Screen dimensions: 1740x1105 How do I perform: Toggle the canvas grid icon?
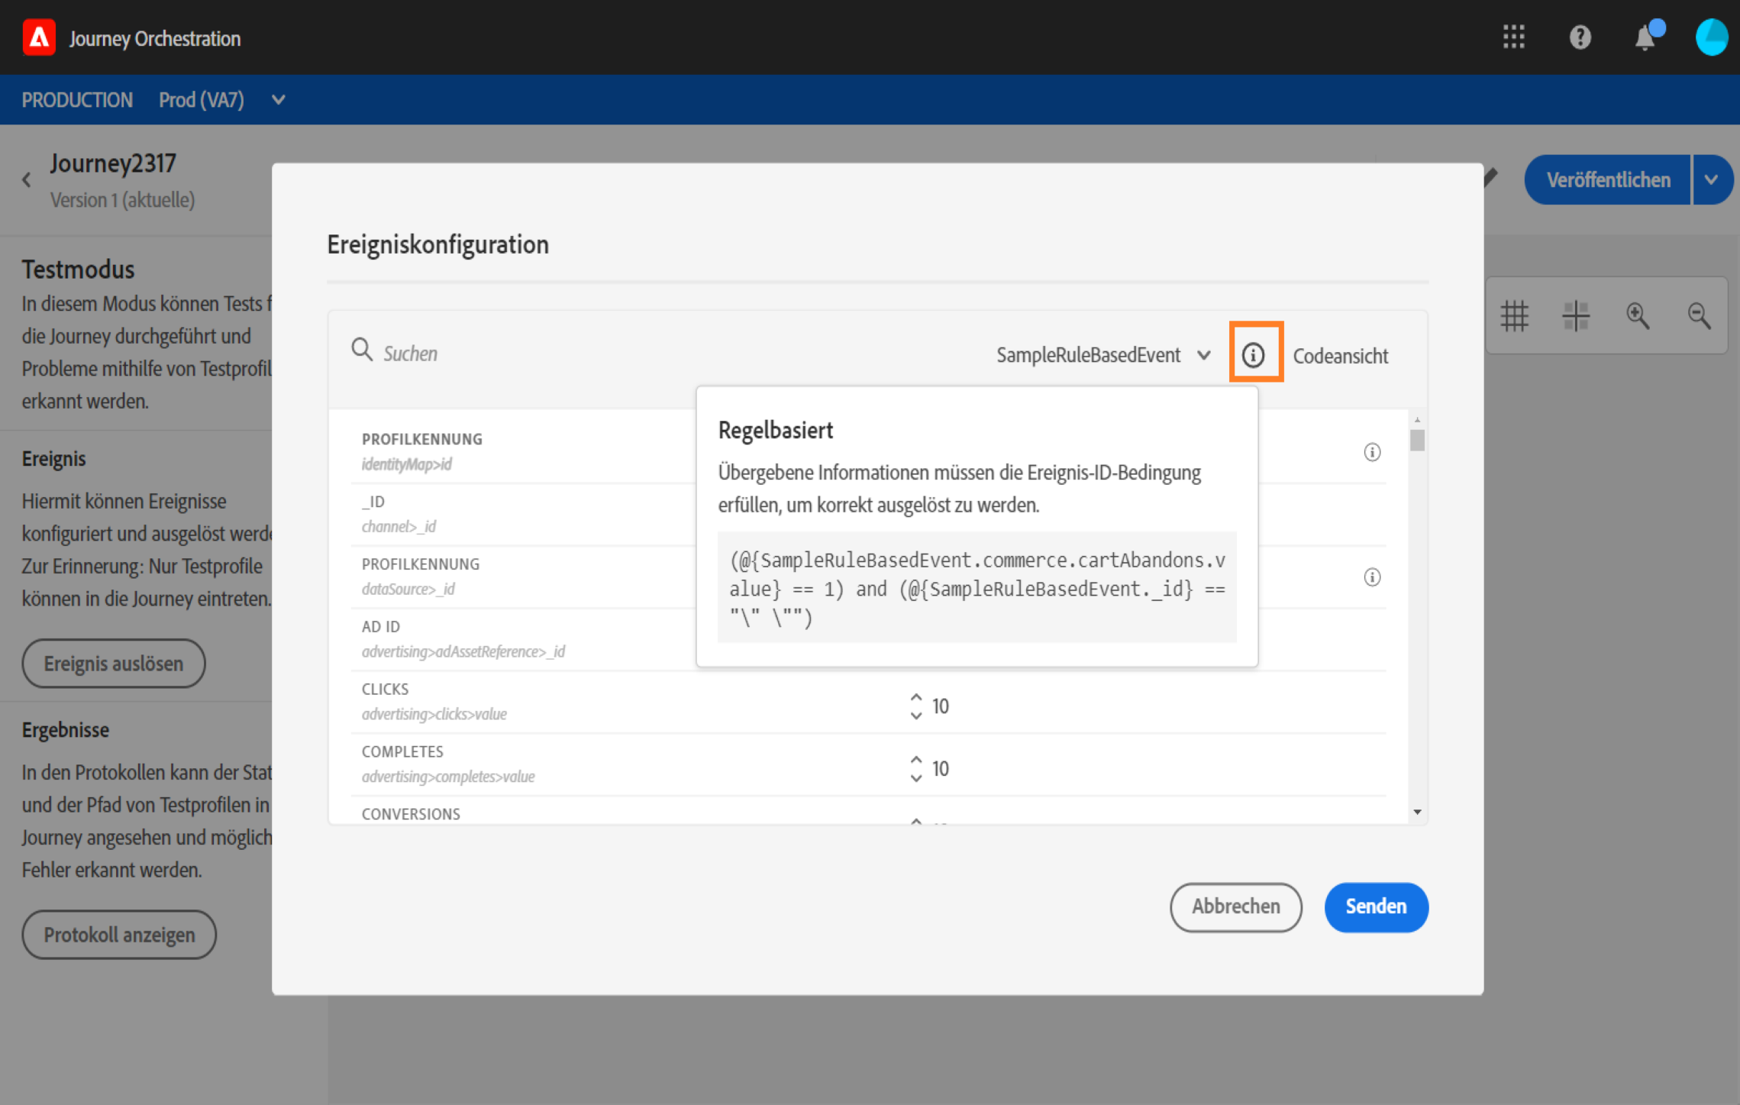(x=1515, y=315)
